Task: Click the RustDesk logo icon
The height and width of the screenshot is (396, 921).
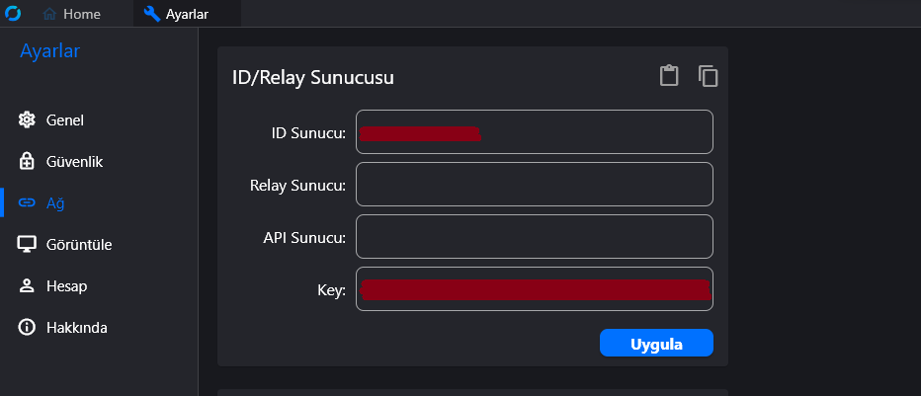Action: pos(12,13)
